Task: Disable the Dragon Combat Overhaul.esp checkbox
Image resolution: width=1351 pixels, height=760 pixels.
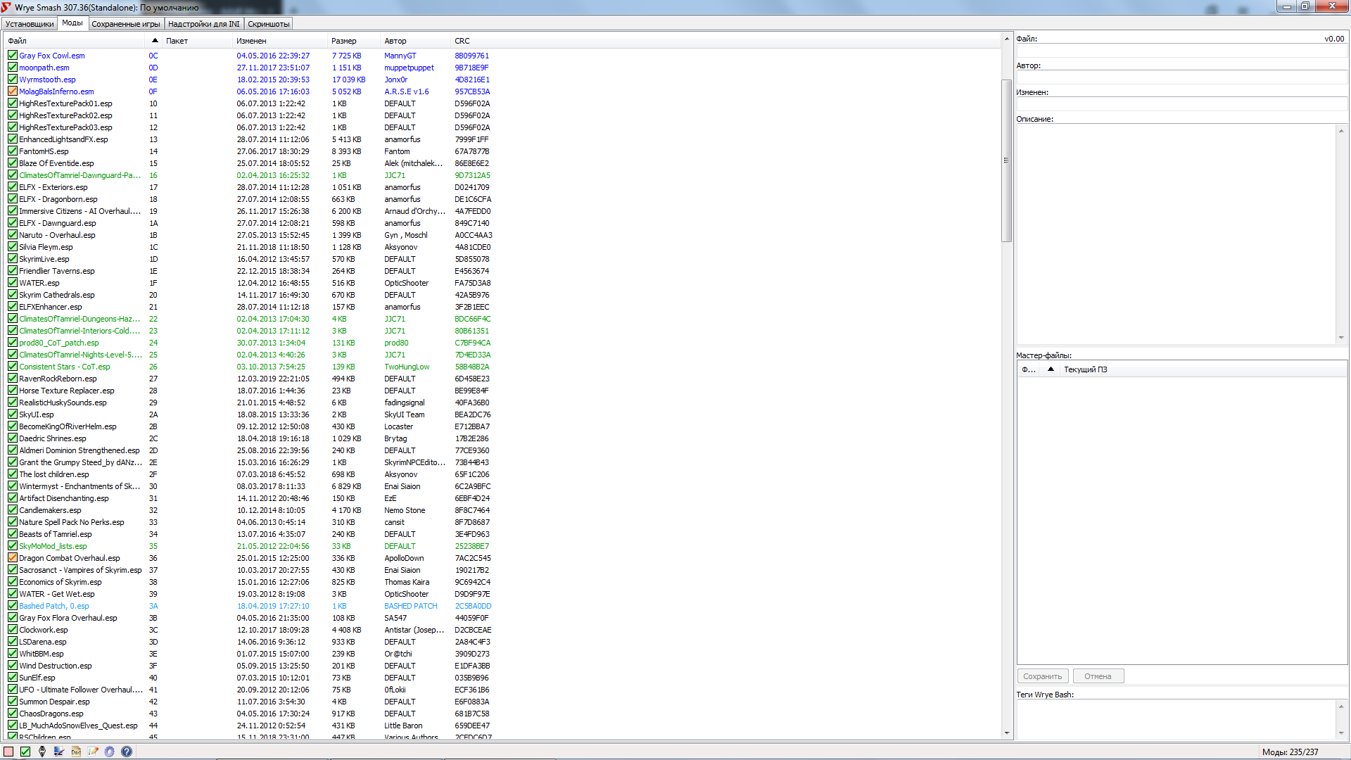Action: (13, 558)
